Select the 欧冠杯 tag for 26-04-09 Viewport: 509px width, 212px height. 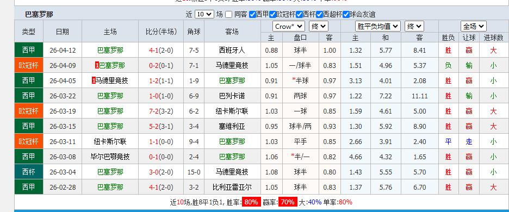pos(29,66)
